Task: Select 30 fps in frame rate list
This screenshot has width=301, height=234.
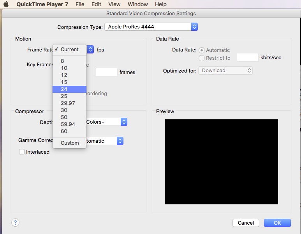Action: click(69, 110)
